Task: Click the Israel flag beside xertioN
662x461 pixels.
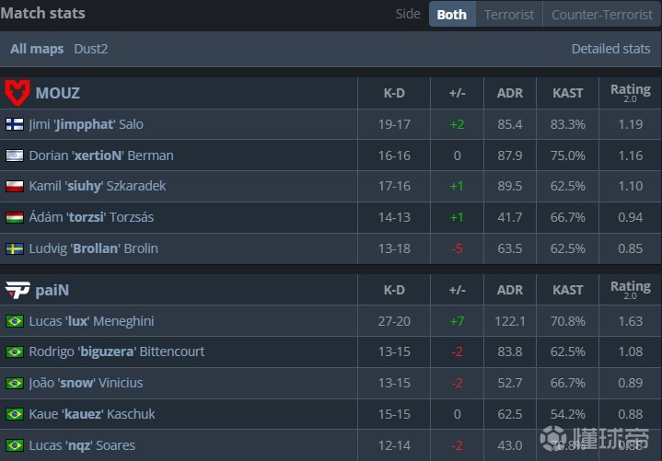Action: point(15,156)
